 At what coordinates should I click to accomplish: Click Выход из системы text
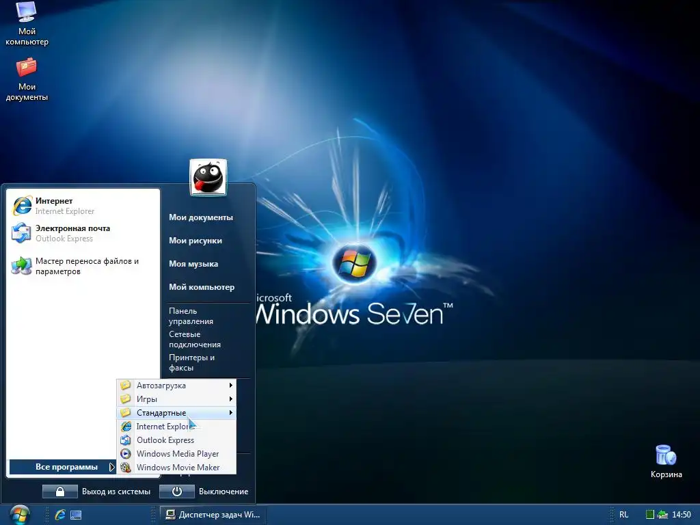click(116, 492)
